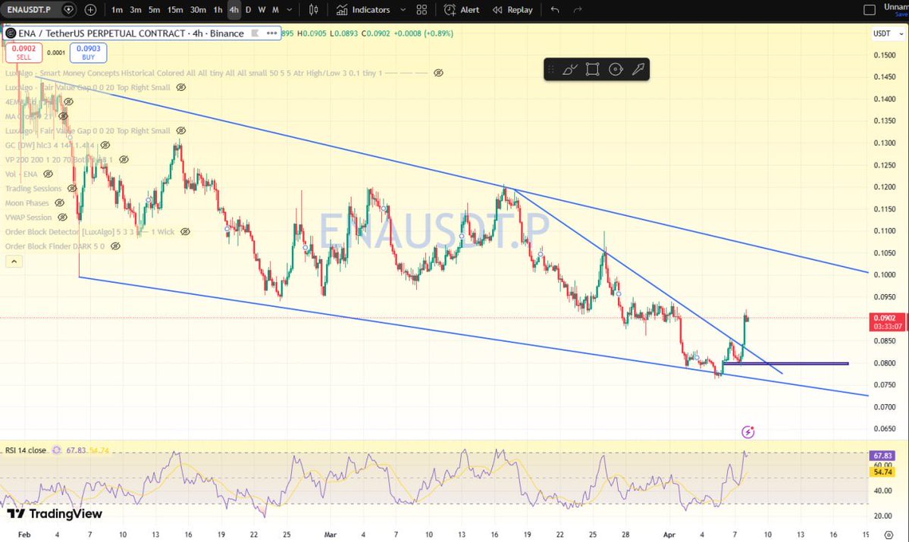Open the layout templates grid icon
Viewport: 909px width, 542px height.
coord(422,10)
